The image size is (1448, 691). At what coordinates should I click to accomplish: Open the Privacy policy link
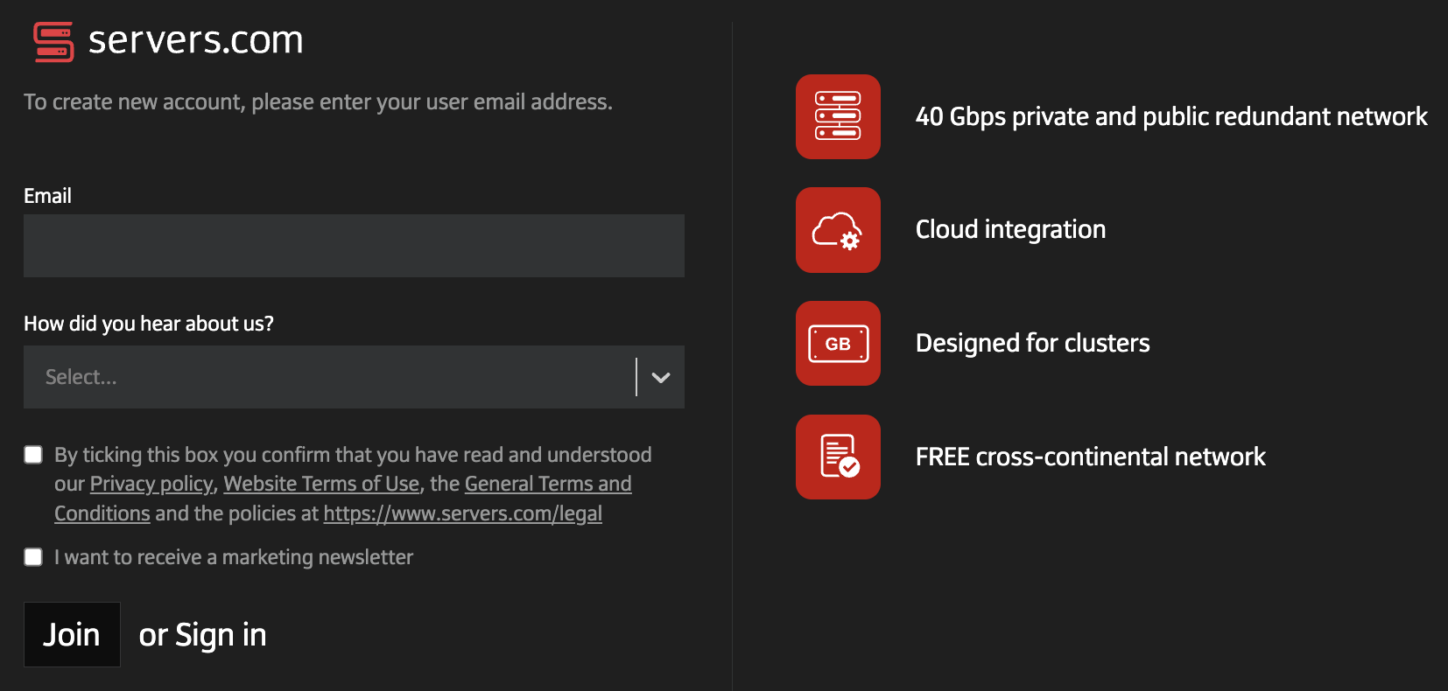click(x=151, y=484)
